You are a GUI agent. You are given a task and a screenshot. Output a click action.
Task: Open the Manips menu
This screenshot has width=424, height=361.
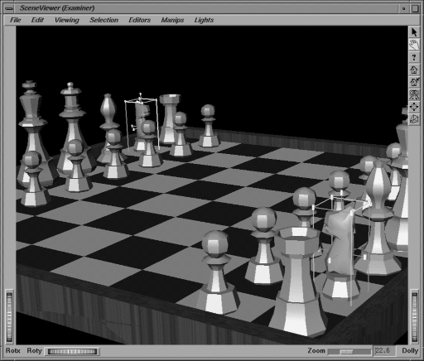point(172,20)
